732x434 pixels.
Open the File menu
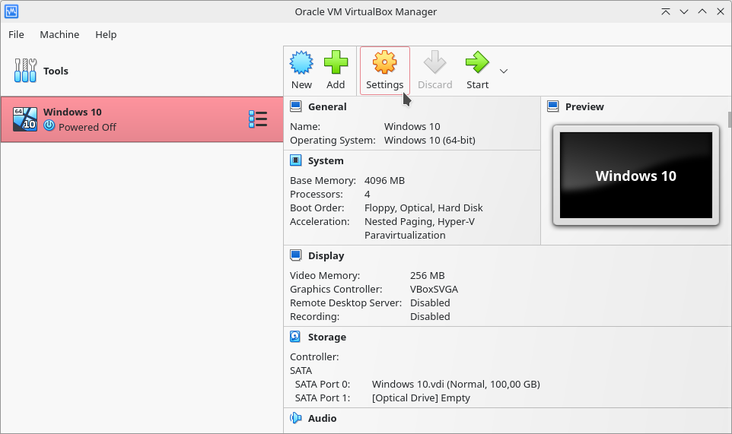16,34
